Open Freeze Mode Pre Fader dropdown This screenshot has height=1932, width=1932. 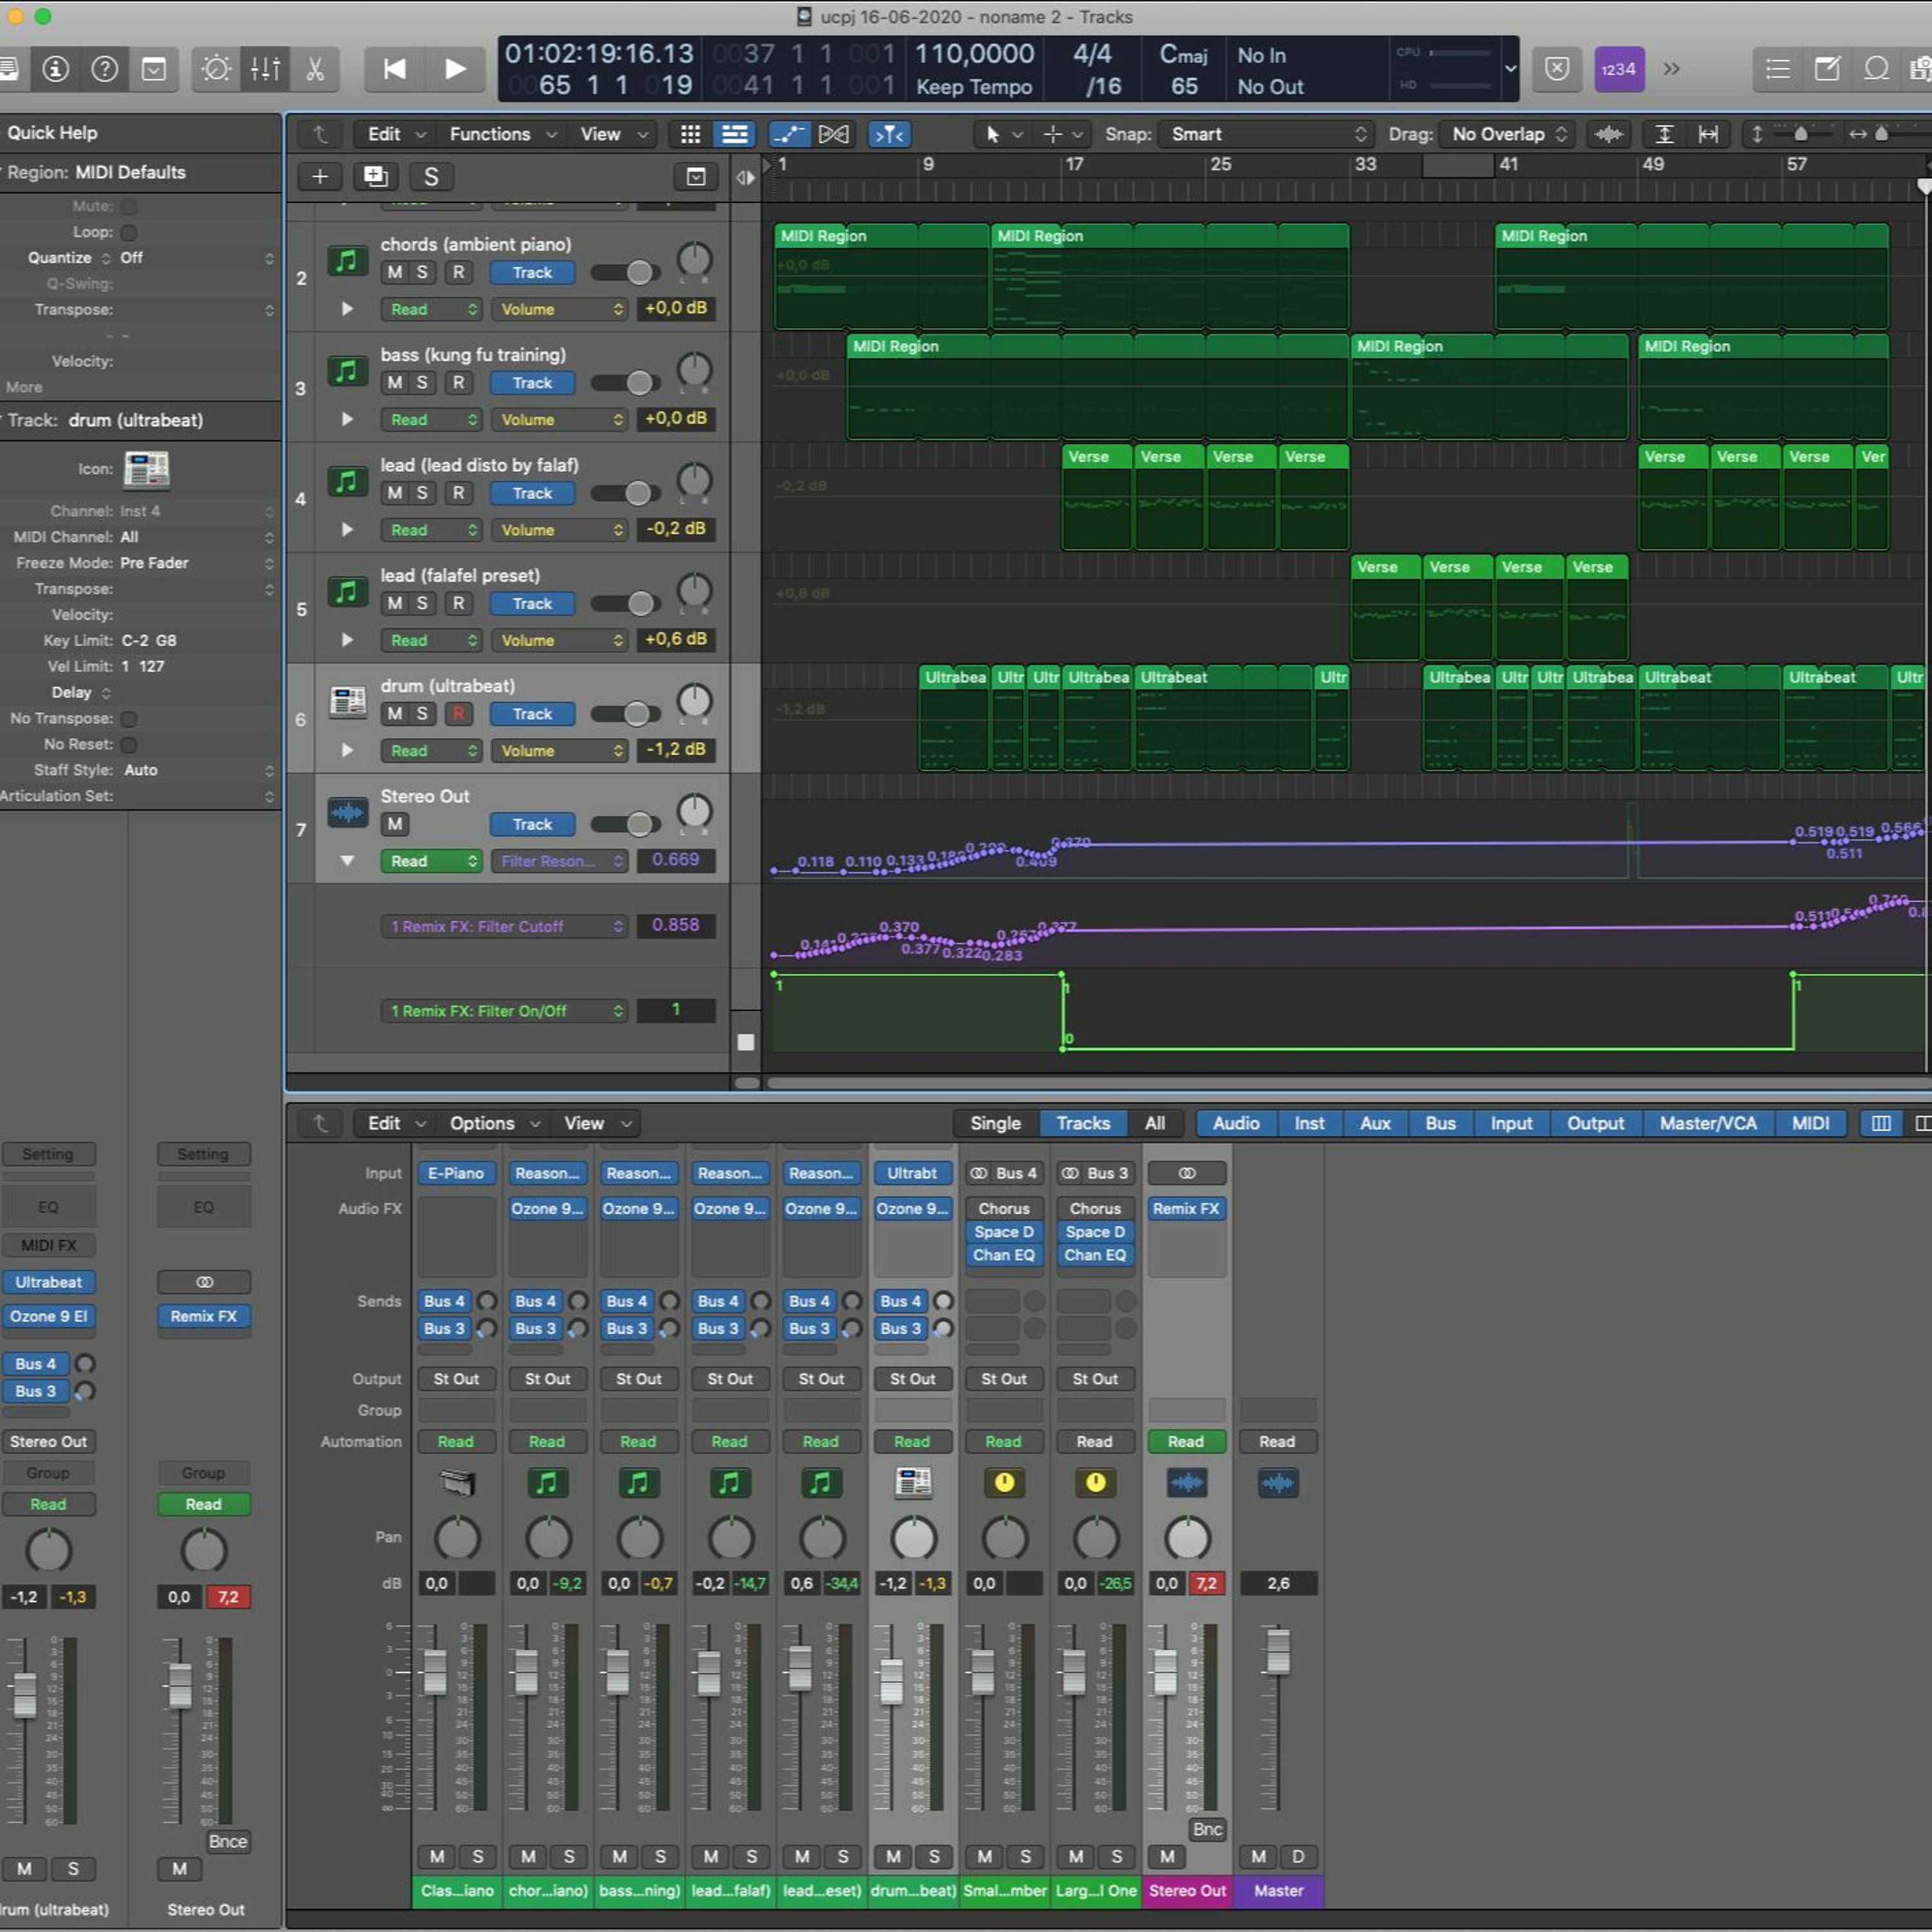point(196,563)
